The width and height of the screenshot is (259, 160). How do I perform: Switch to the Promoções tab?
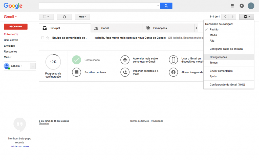tap(169, 28)
